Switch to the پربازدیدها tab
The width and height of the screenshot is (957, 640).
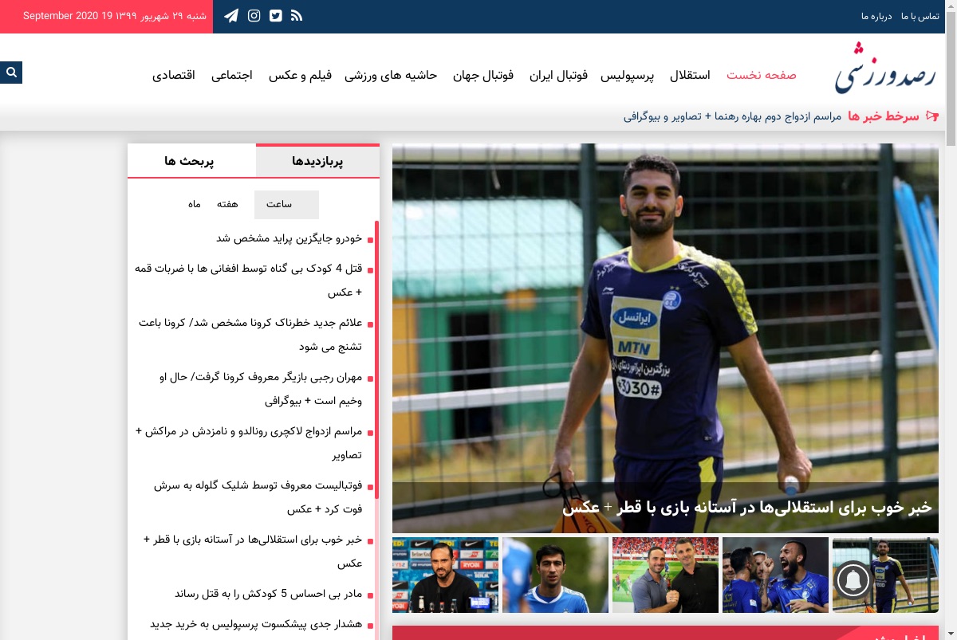(x=317, y=161)
